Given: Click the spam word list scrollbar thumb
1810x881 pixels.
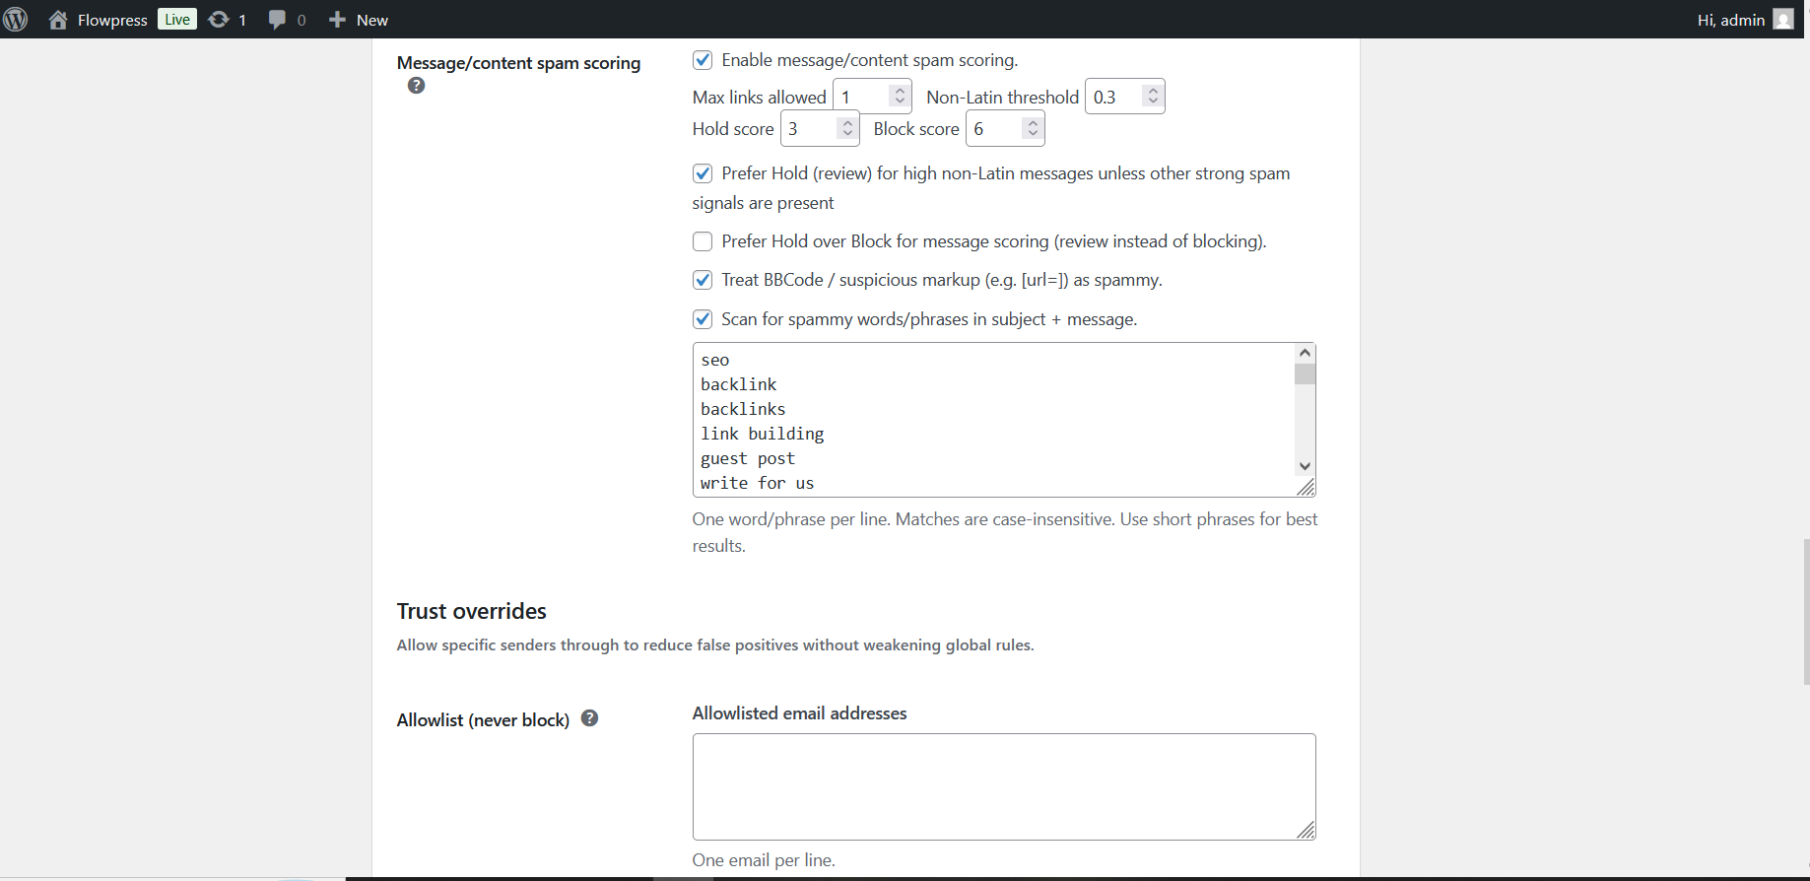Looking at the screenshot, I should click(1305, 373).
